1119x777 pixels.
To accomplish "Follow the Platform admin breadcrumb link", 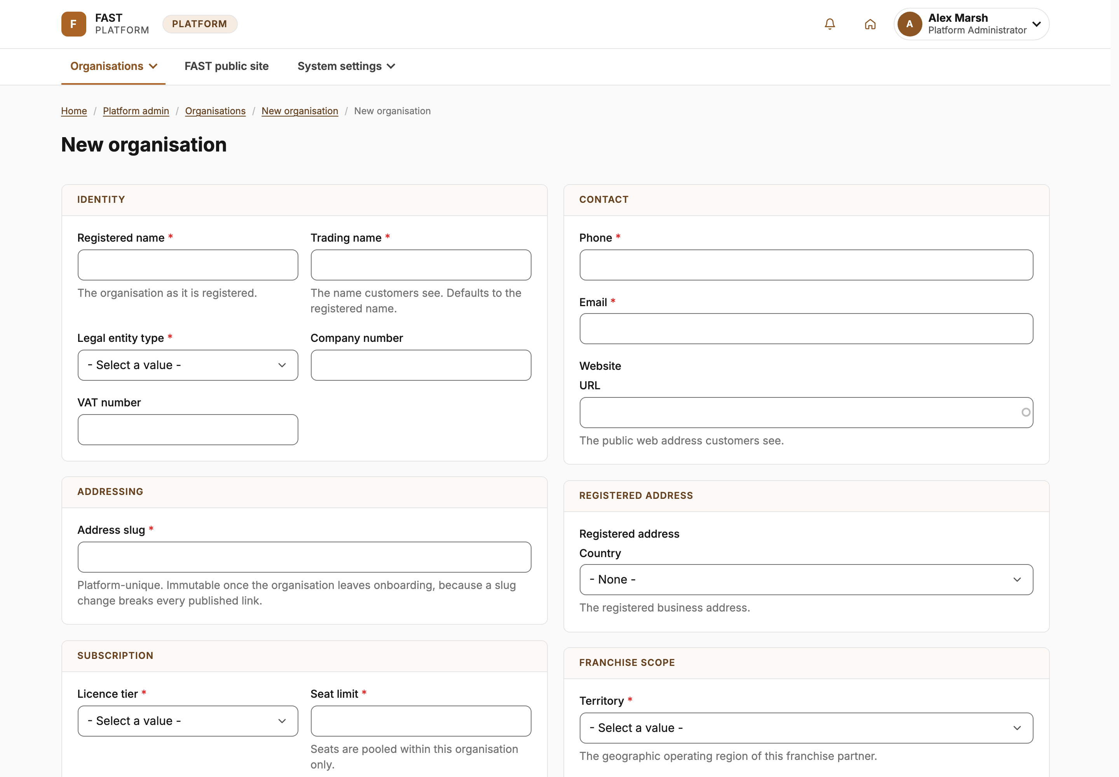I will [136, 111].
